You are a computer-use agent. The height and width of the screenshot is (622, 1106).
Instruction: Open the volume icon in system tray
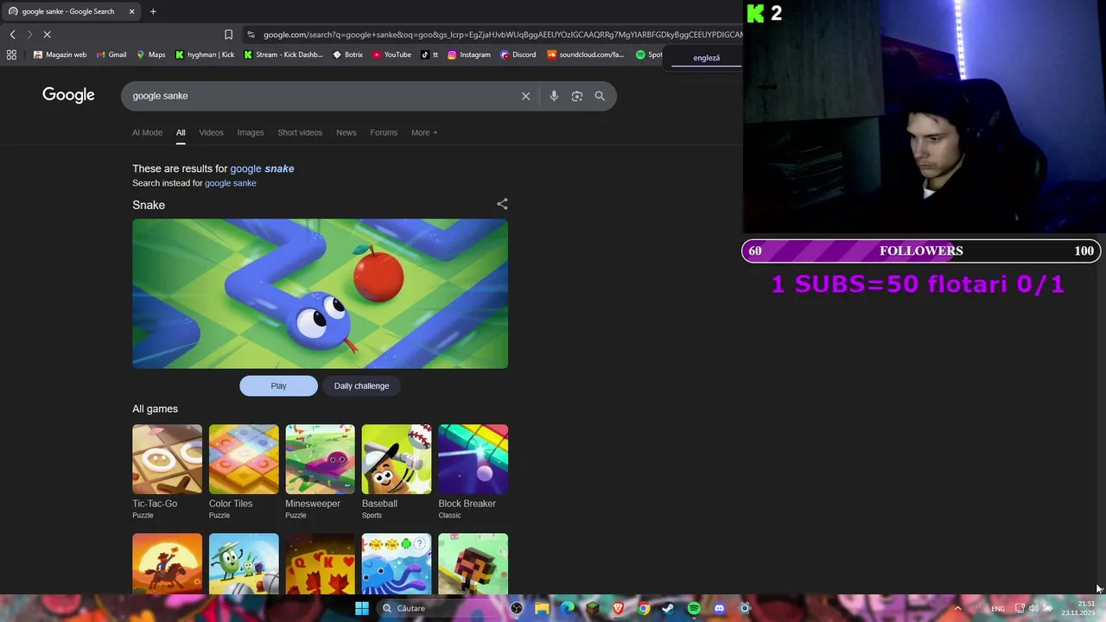[x=1033, y=608]
